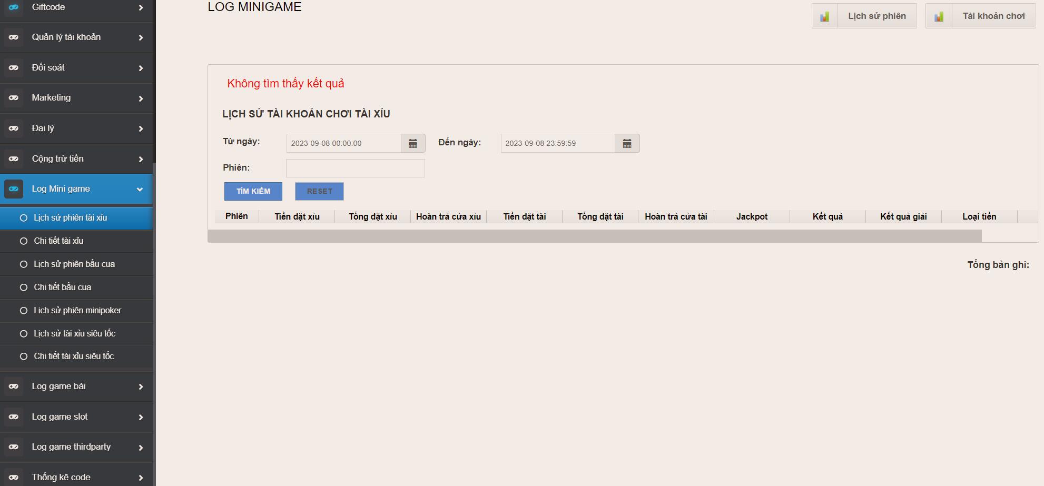The height and width of the screenshot is (486, 1044).
Task: Click the horizontal scrollbar under the table
Action: 594,236
